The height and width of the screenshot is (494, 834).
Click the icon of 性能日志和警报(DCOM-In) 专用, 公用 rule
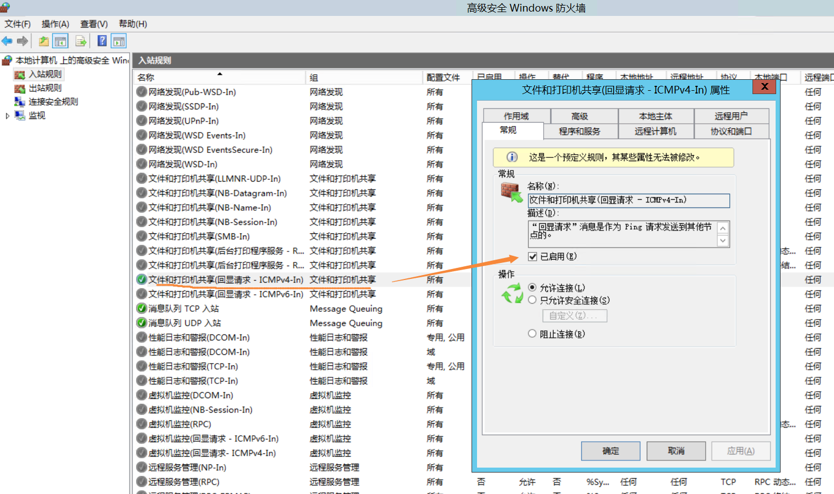click(x=142, y=338)
